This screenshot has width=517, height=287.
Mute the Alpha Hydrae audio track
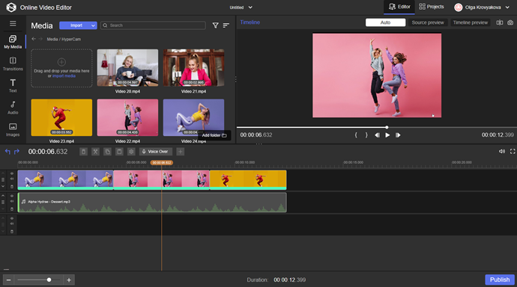pos(12,202)
